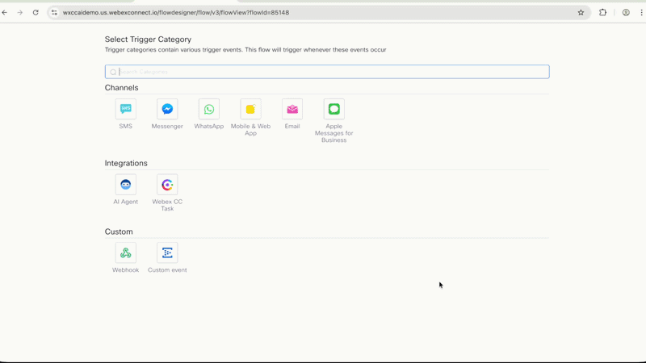Reload the browser page

pyautogui.click(x=36, y=12)
